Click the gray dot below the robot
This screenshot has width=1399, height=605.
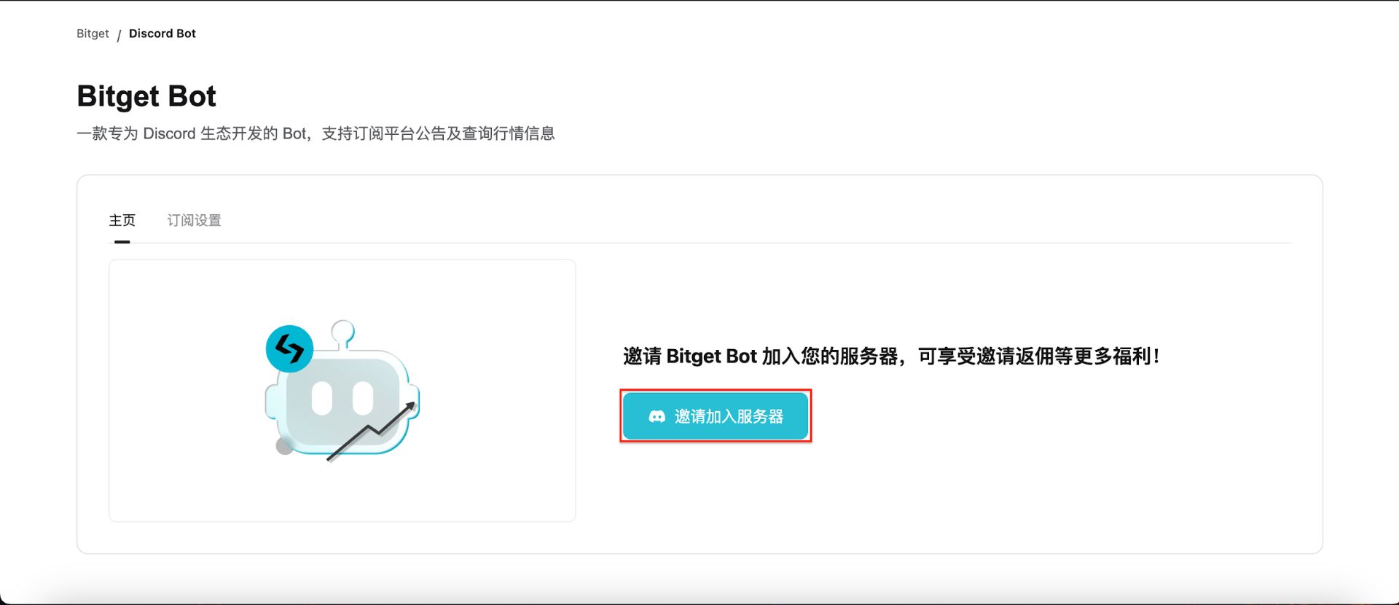(x=285, y=446)
